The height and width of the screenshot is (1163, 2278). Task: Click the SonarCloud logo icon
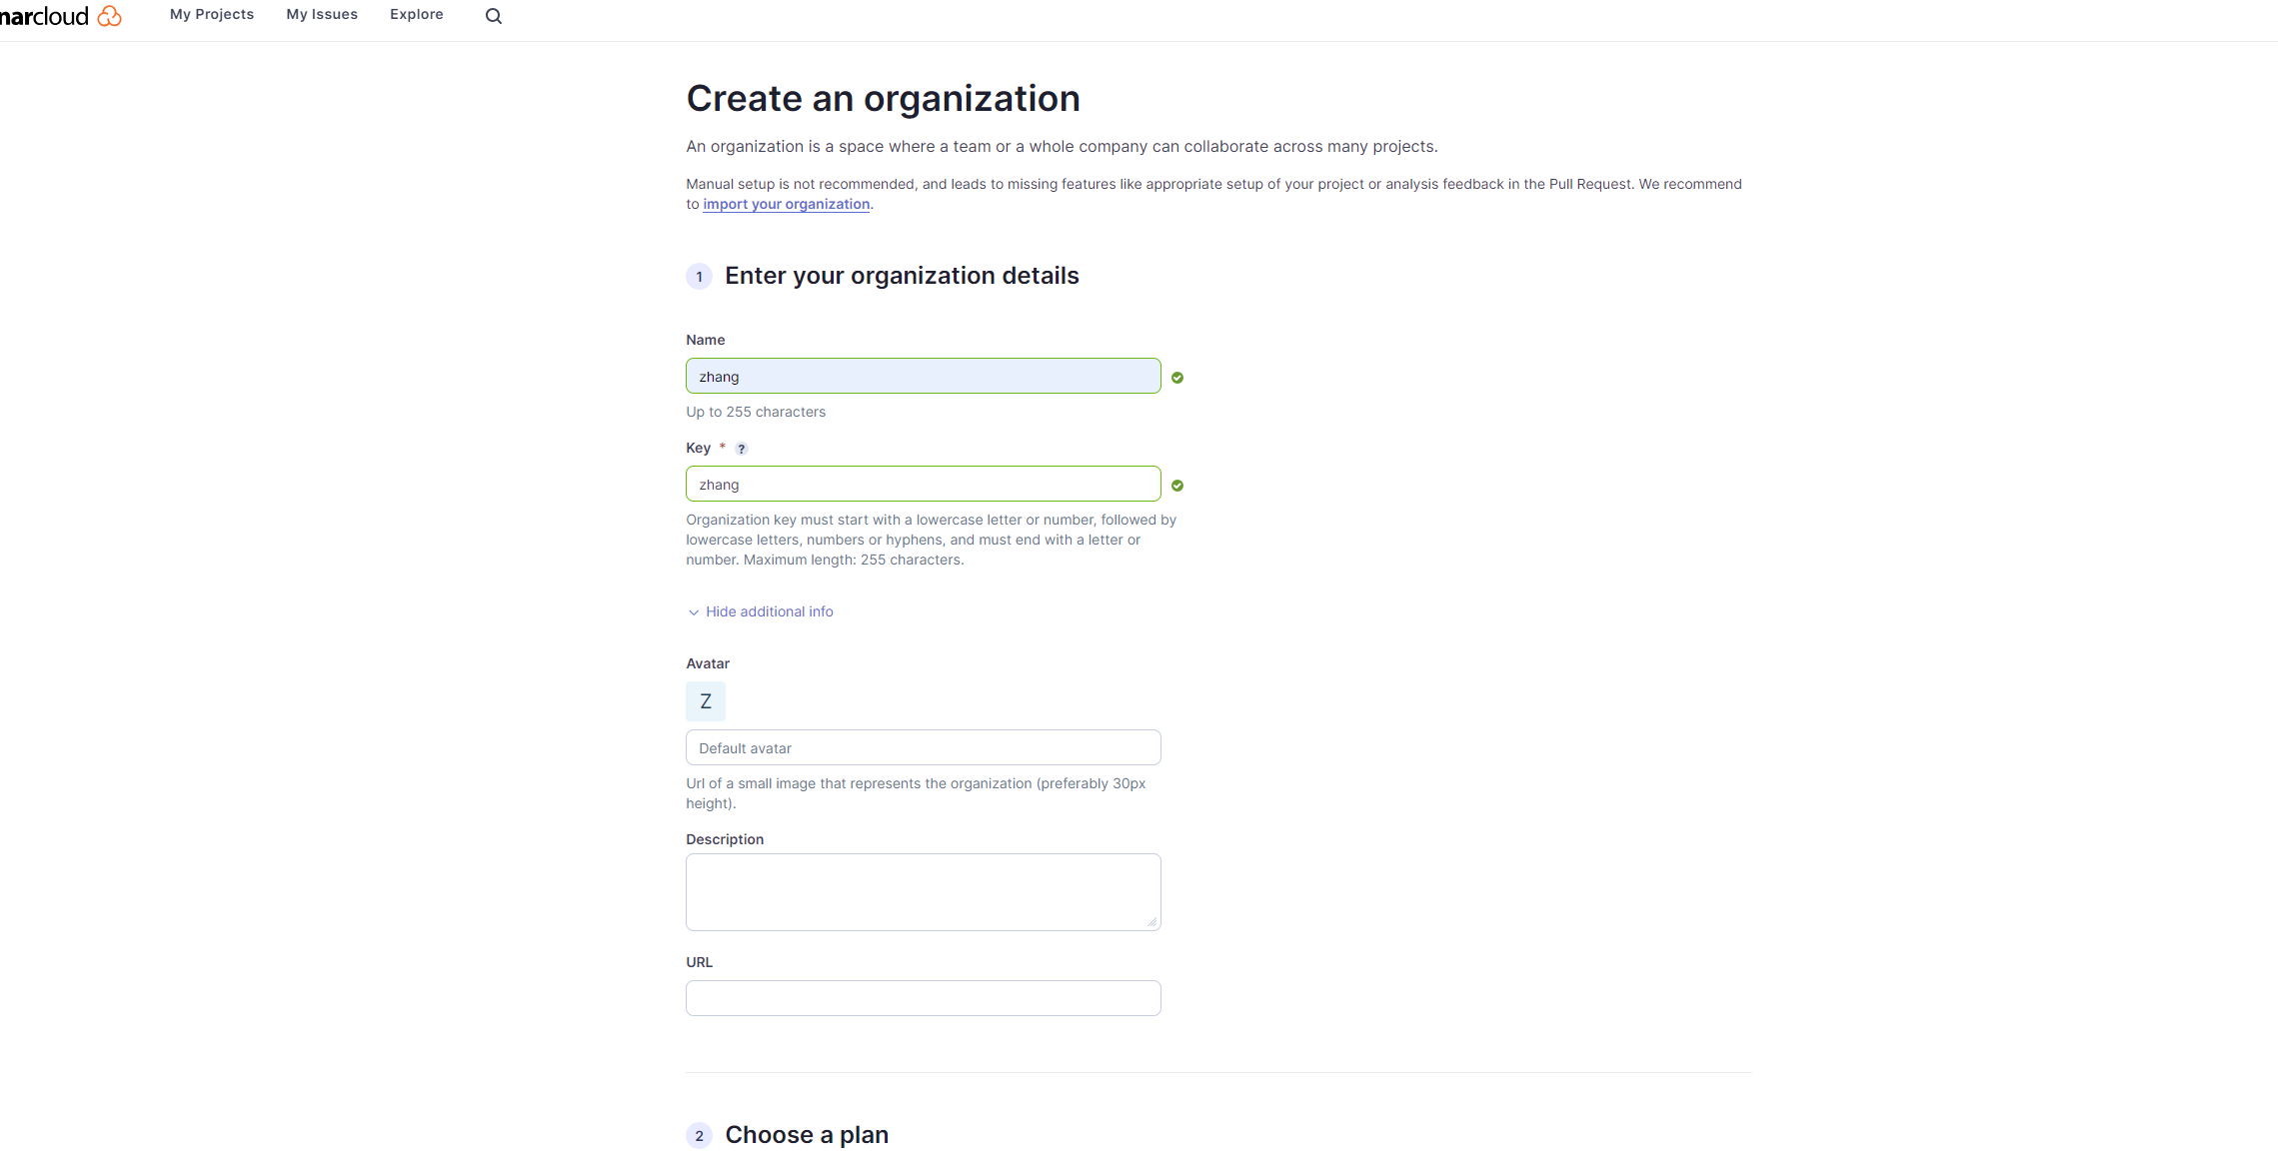click(x=109, y=16)
